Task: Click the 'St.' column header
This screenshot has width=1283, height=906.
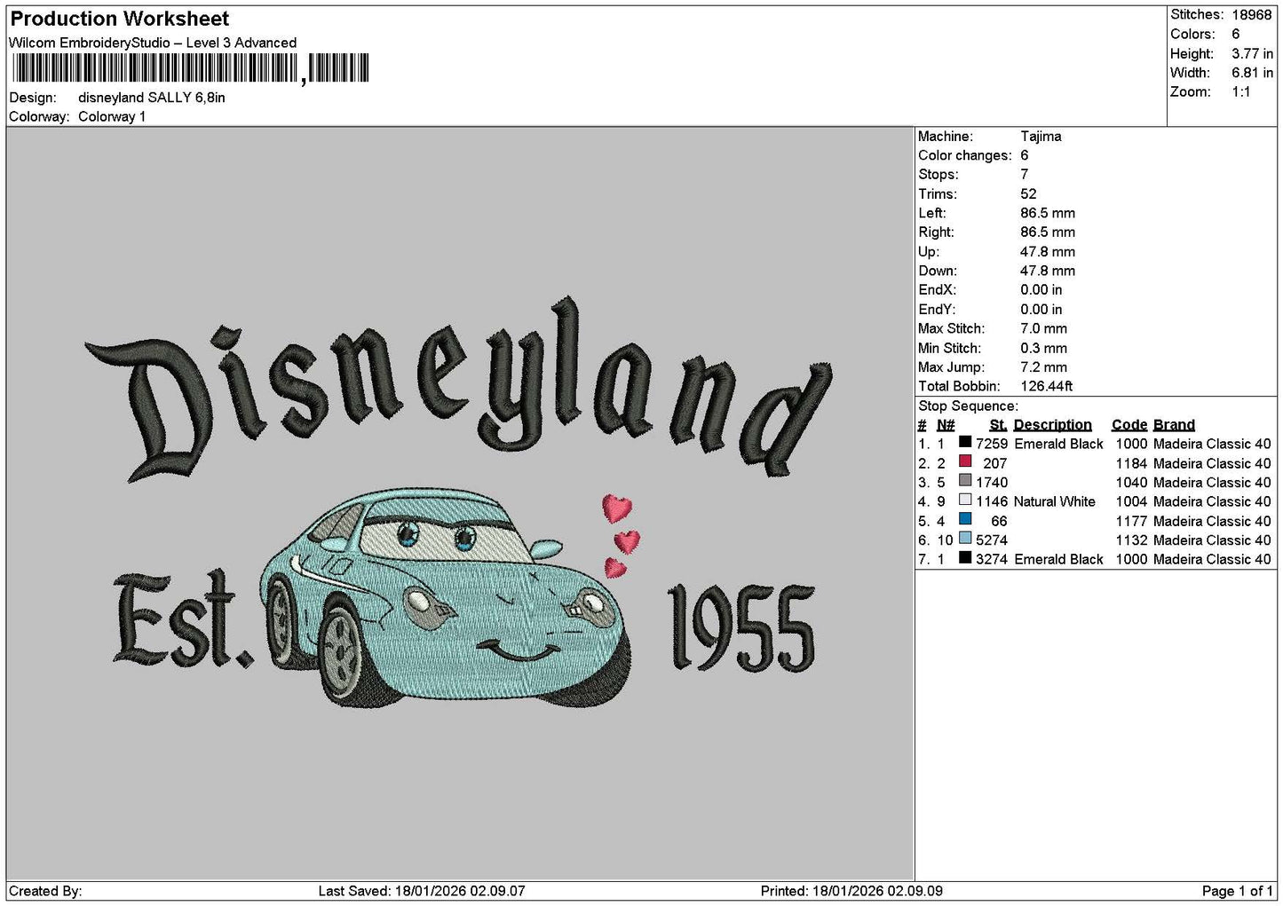Action: pos(998,425)
